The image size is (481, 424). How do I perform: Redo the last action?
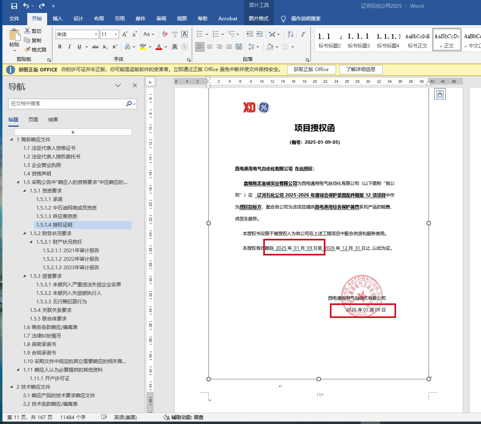point(42,6)
